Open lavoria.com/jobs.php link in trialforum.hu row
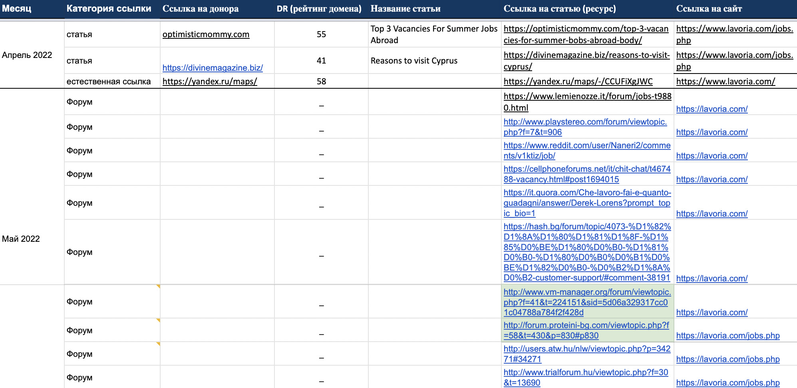 [728, 383]
